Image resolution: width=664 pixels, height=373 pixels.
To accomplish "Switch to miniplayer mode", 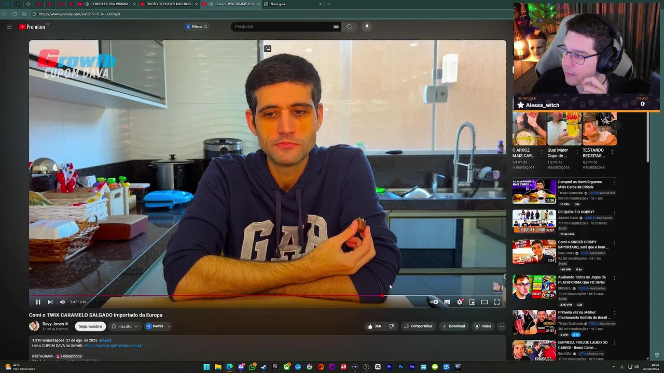I will coord(472,302).
